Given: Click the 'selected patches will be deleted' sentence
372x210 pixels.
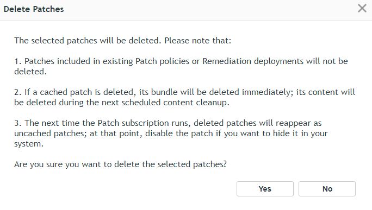Looking at the screenshot, I should click(x=88, y=41).
